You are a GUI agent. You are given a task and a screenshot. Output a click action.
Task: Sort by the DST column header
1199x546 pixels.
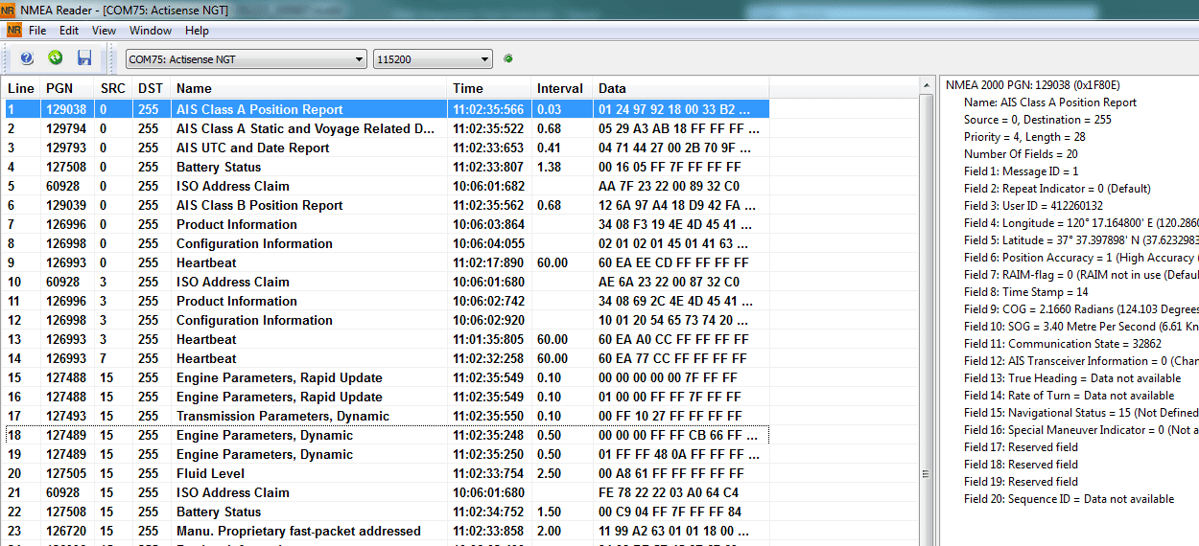[x=152, y=88]
